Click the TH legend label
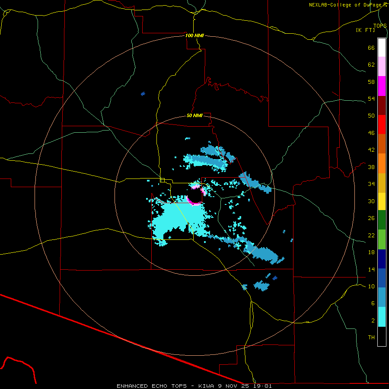389x389 pixels. (371, 337)
